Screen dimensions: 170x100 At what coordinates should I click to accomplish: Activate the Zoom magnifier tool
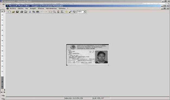(54, 12)
